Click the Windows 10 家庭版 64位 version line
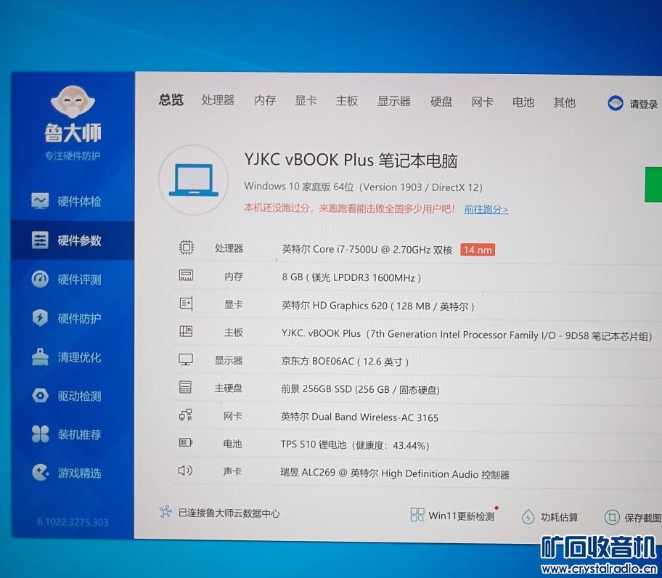 click(364, 187)
